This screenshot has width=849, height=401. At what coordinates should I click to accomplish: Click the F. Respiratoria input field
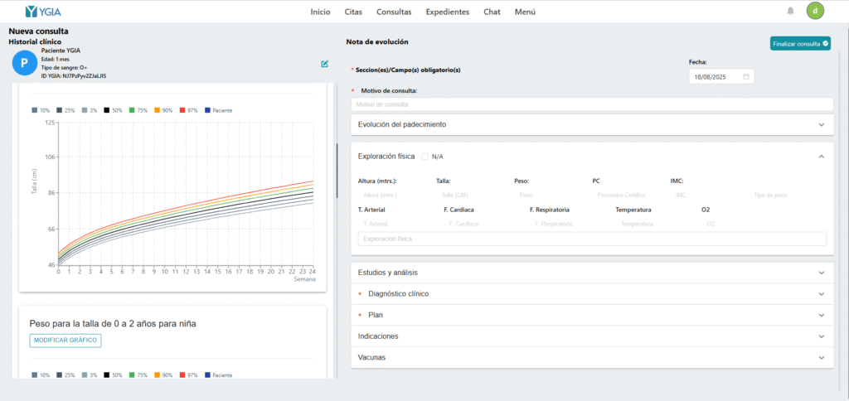tap(570, 224)
